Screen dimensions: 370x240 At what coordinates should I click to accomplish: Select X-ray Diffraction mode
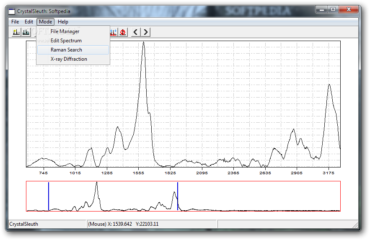pos(73,59)
